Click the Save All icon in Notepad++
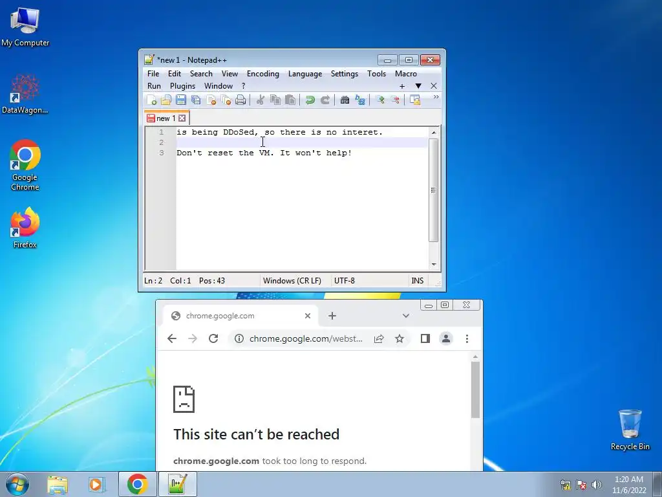Screen dimensions: 662x497 pyautogui.click(x=195, y=100)
